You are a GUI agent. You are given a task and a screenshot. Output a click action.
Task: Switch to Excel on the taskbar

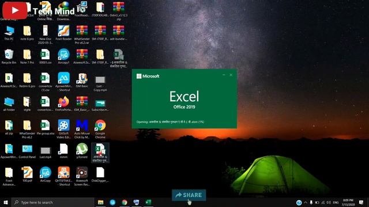pos(148,202)
